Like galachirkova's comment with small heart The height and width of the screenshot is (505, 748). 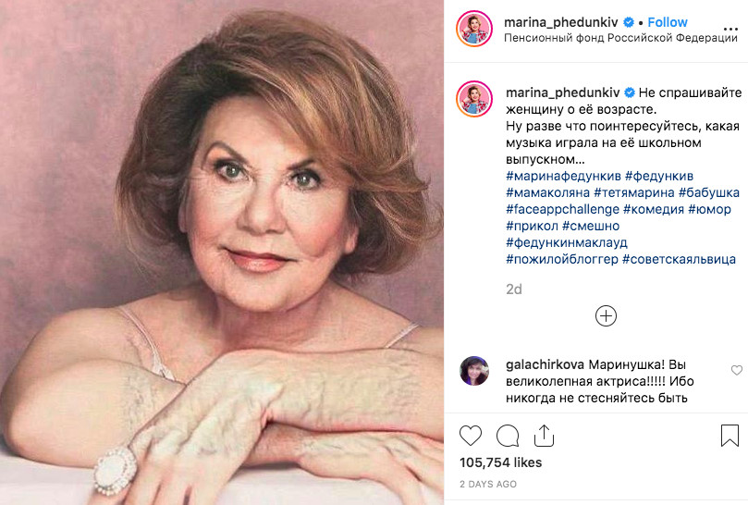[x=737, y=370]
